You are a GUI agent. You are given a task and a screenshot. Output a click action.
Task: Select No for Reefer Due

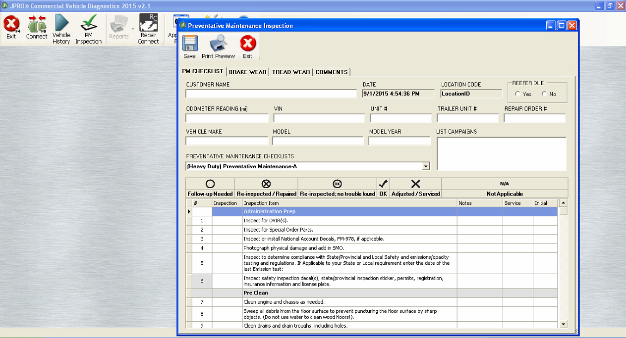[545, 94]
